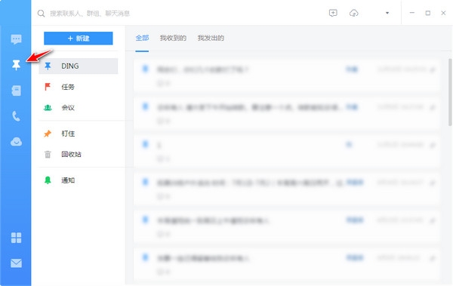The image size is (453, 286).
Task: Open the documents icon in left sidebar
Action: pyautogui.click(x=16, y=91)
